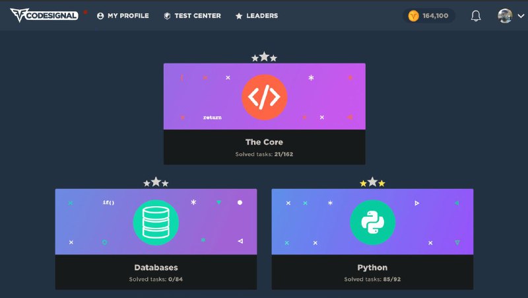The height and width of the screenshot is (298, 528).
Task: Click The Core title text
Action: [x=265, y=142]
